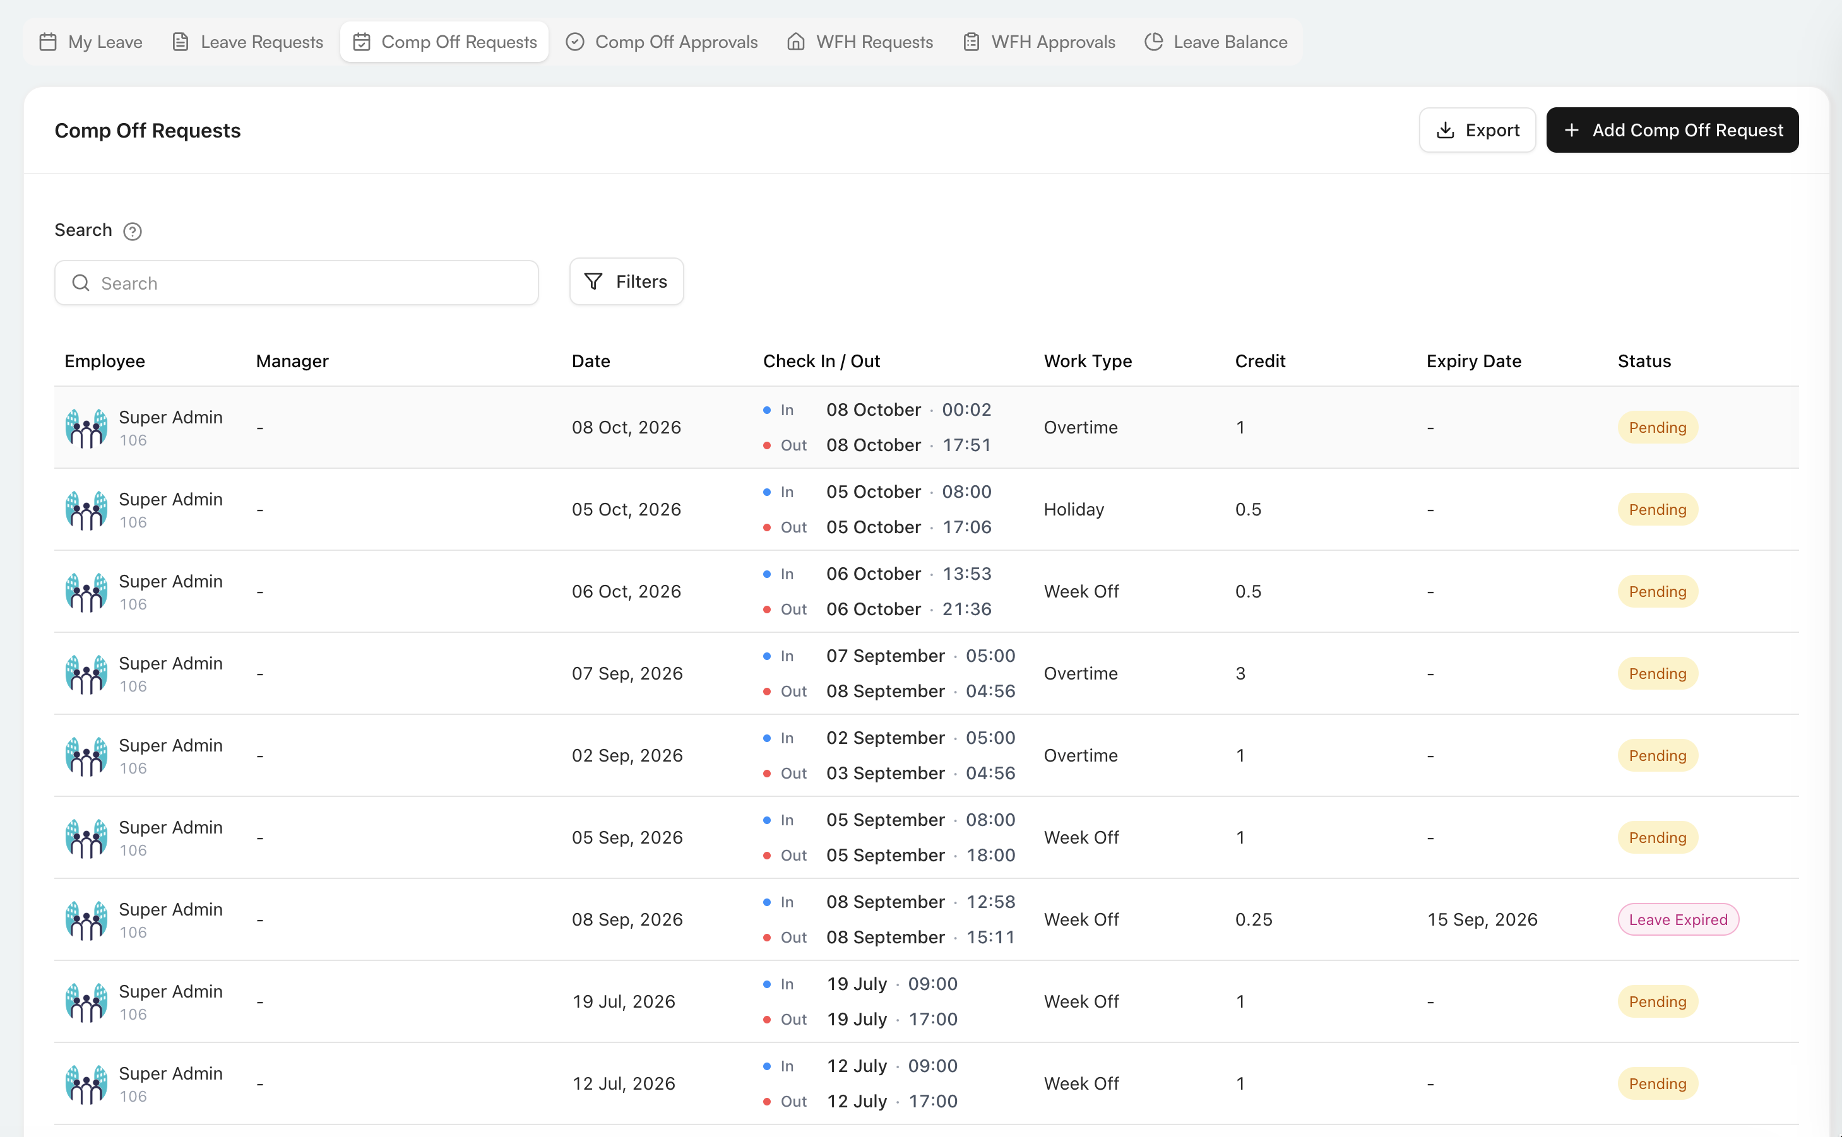Open the WFH Approvals tab
The height and width of the screenshot is (1137, 1842).
(x=1038, y=42)
